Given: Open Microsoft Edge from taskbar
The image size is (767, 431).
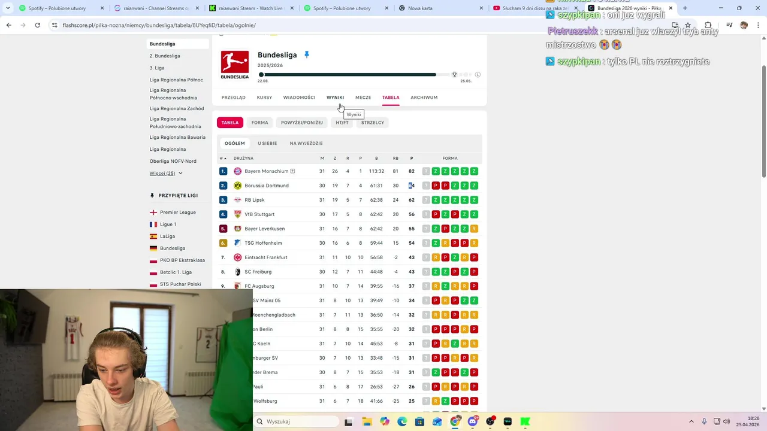Looking at the screenshot, I should [x=401, y=421].
